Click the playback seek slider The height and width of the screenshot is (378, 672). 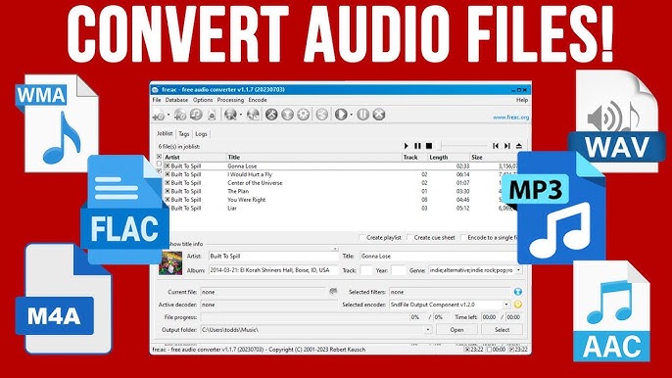pyautogui.click(x=462, y=146)
